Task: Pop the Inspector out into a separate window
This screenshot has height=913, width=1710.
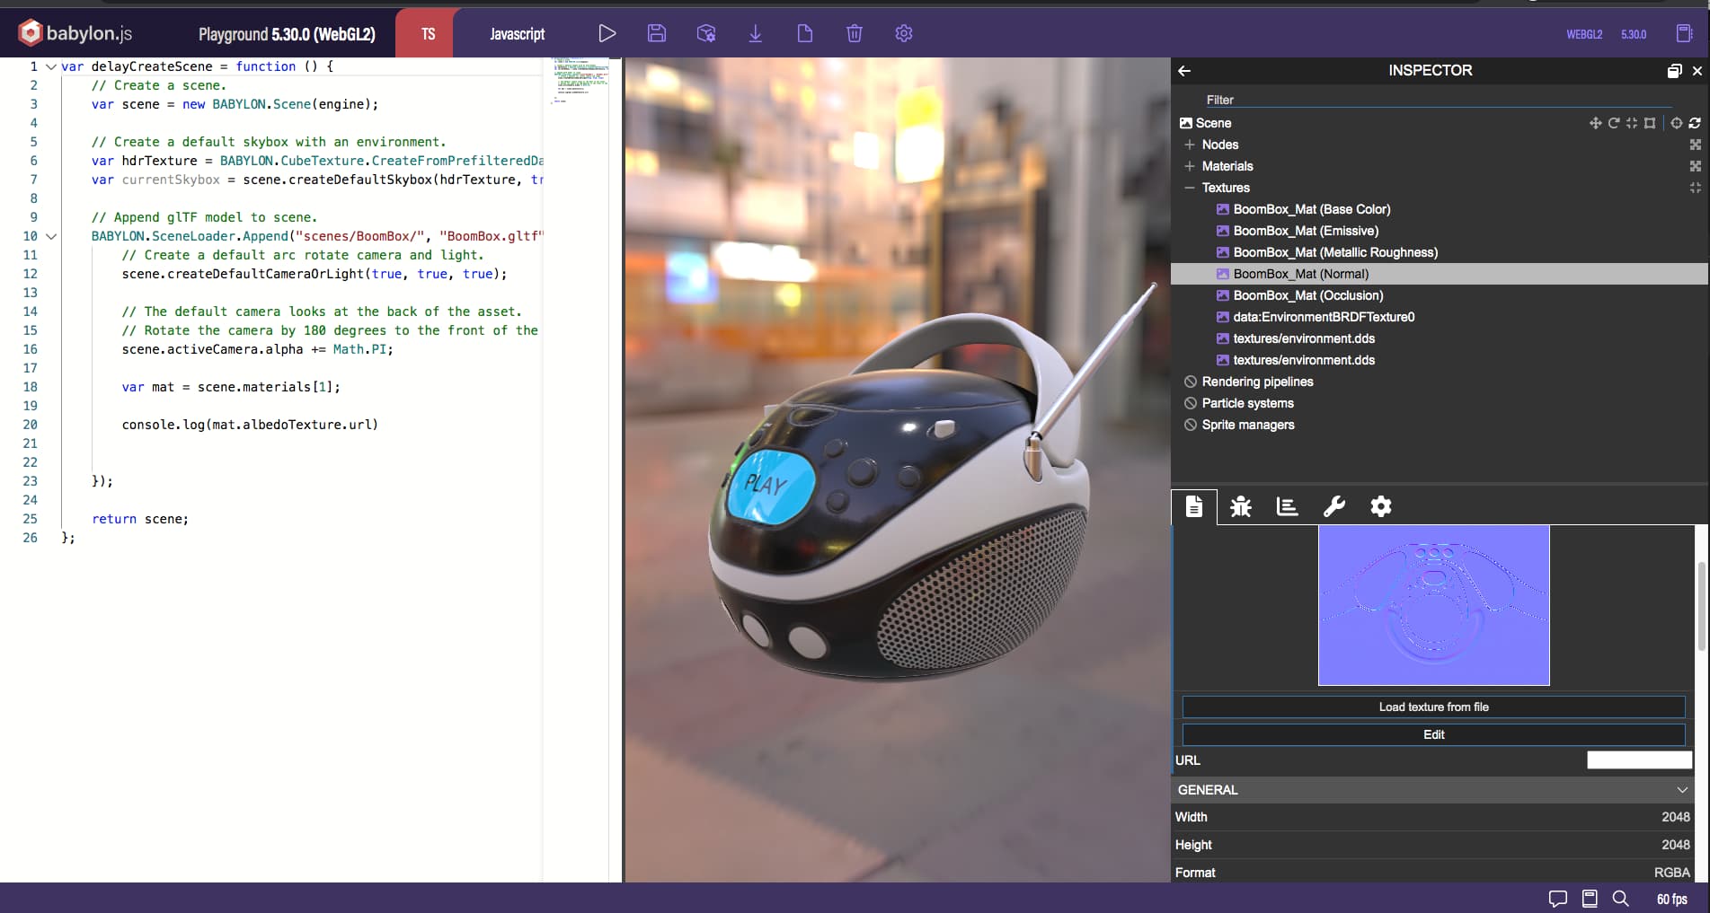Action: (x=1674, y=71)
